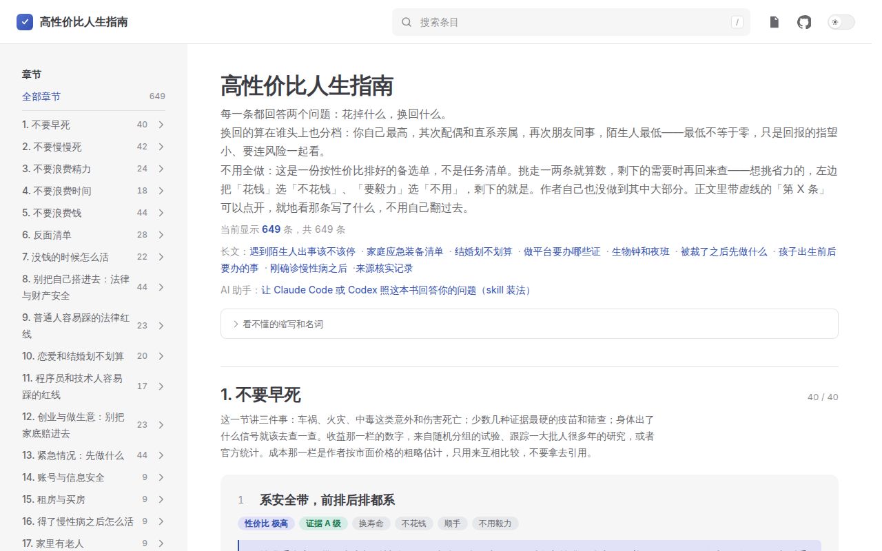882x551 pixels.
Task: Open the 做平台要办哪些证 link
Action: click(562, 251)
